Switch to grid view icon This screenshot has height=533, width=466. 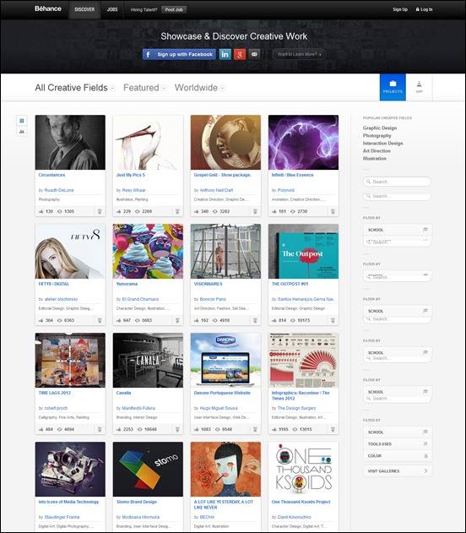[x=22, y=121]
